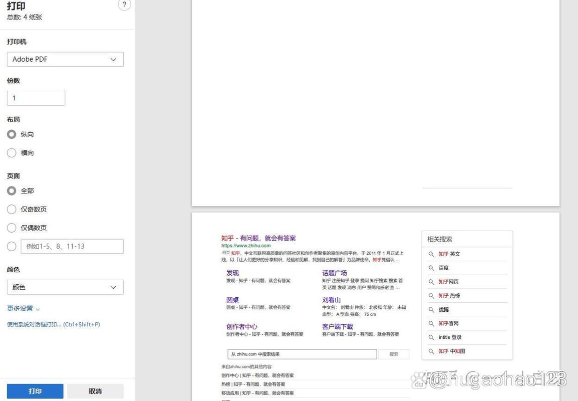Open the 颜色 color mode dropdown
578x401 pixels.
65,287
